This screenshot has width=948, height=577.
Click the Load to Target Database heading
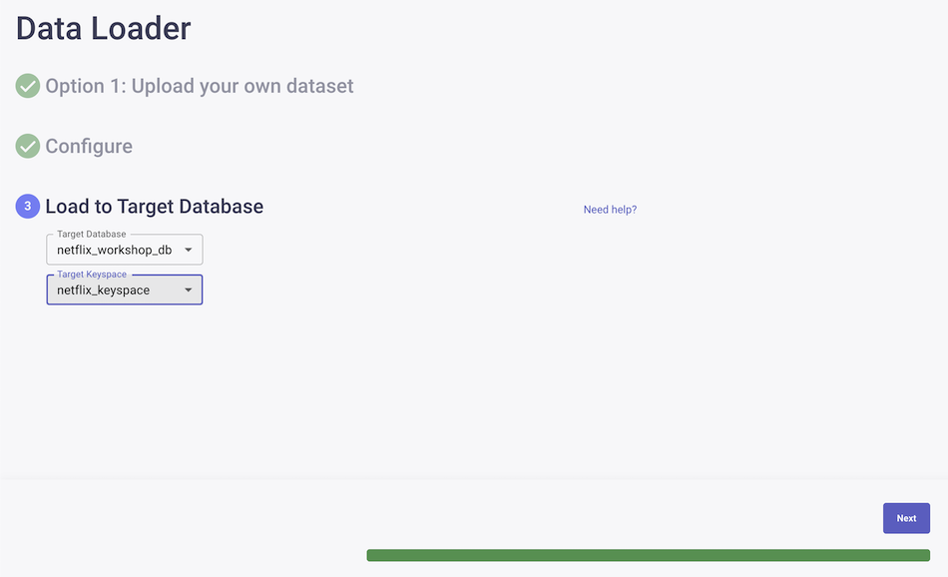pyautogui.click(x=154, y=207)
